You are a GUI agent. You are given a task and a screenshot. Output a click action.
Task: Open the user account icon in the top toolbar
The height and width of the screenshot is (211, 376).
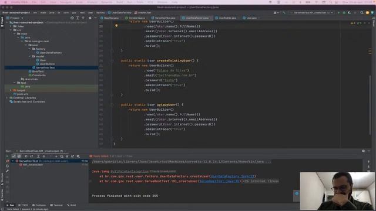276,13
